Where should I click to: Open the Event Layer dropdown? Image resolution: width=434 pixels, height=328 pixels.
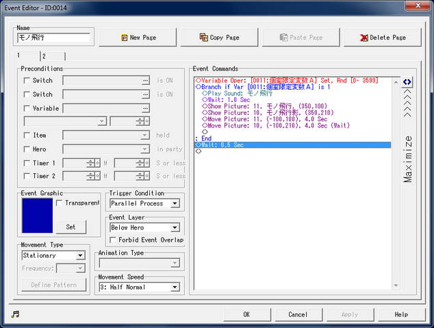tap(175, 227)
